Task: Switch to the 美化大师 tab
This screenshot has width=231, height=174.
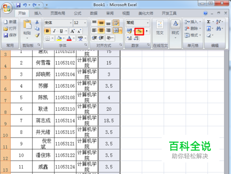Action: click(x=146, y=13)
